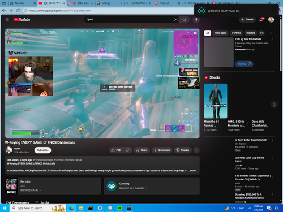Open the 'Does Wilt Chamberlai...' short title

coord(260,123)
